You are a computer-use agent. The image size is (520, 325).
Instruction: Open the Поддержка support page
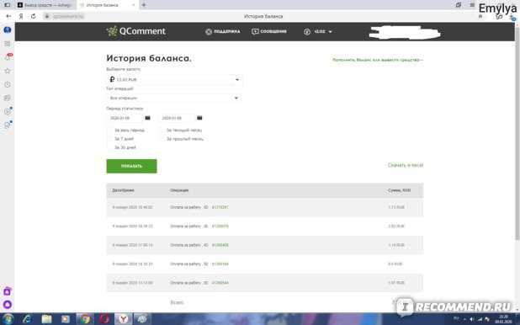pos(222,31)
